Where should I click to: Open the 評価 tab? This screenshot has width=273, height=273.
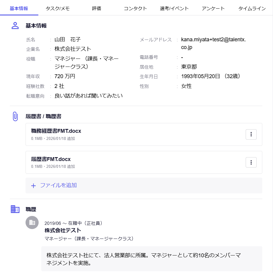tap(97, 8)
